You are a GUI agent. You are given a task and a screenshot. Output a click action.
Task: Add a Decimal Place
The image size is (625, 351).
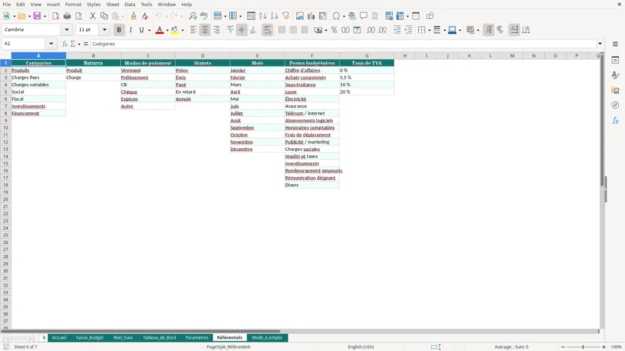point(371,30)
